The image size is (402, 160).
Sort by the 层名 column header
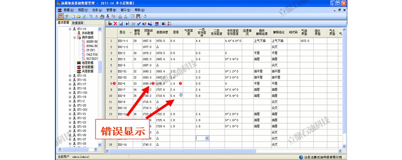click(x=124, y=32)
